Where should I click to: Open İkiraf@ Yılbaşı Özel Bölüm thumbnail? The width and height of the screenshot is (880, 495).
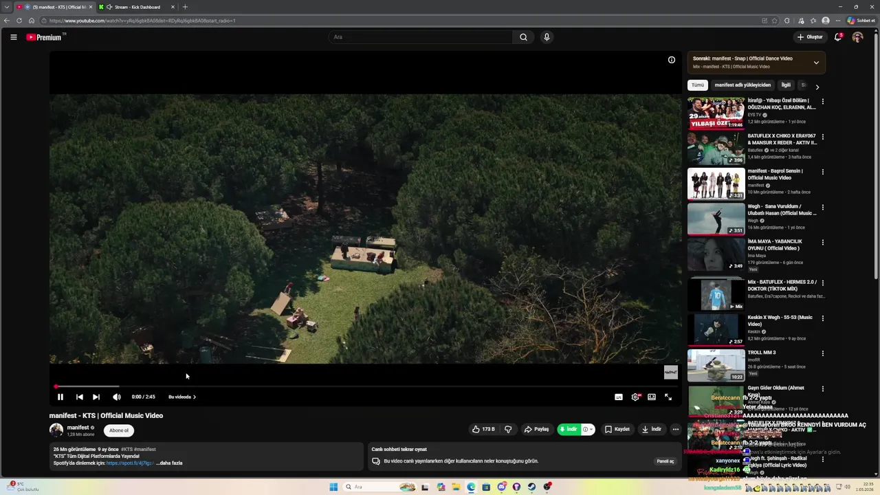pyautogui.click(x=716, y=113)
